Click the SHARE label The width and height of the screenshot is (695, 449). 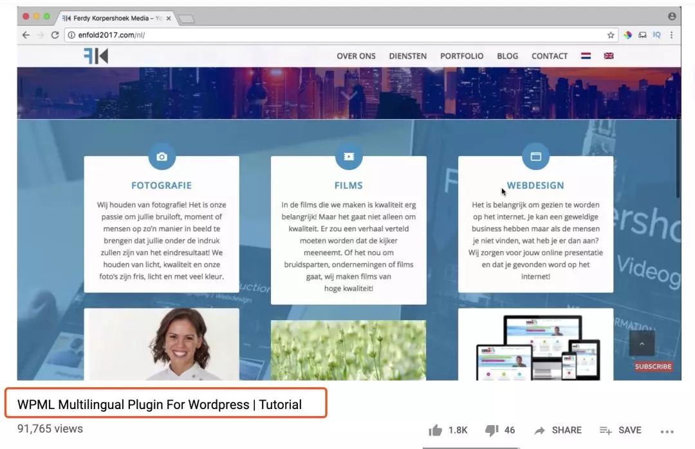pos(566,430)
